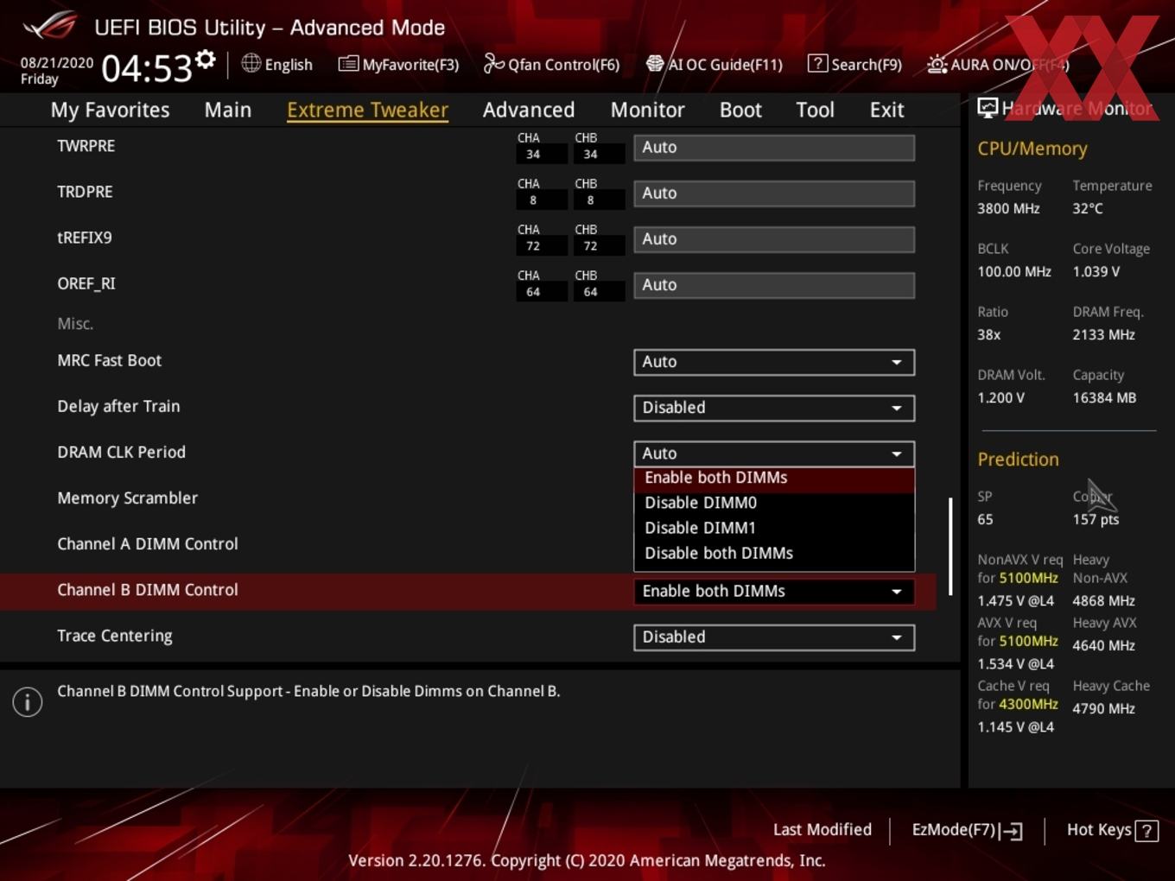Choose Disable DIMM1 option
The image size is (1175, 881).
pyautogui.click(x=774, y=528)
